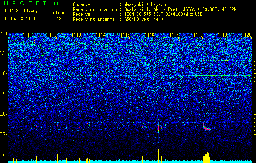
Task: Click the ICOM IC-575 receiver text
Action: point(163,14)
